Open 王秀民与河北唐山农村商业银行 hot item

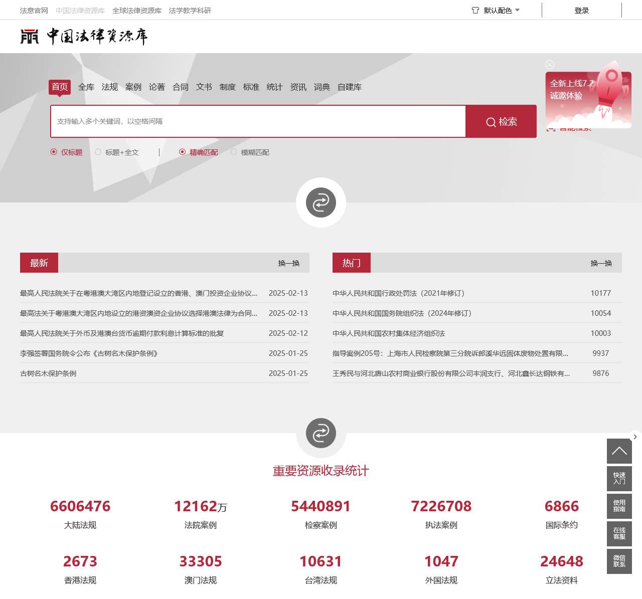(451, 373)
